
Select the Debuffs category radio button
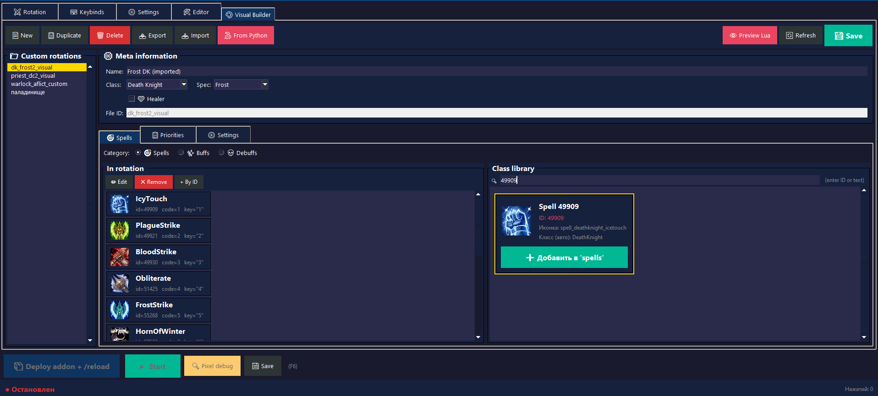coord(222,153)
